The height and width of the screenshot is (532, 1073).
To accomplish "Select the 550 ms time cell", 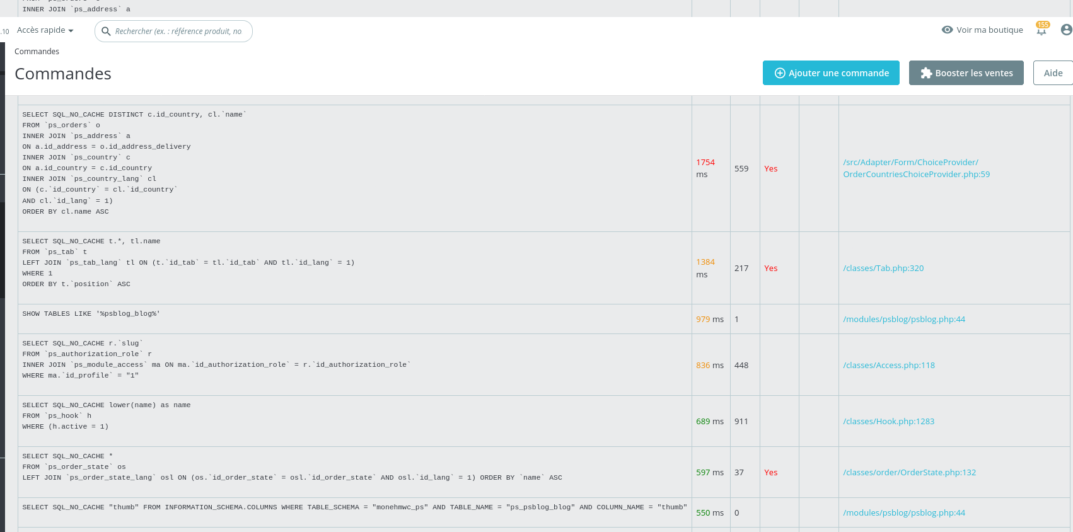I will tap(710, 512).
